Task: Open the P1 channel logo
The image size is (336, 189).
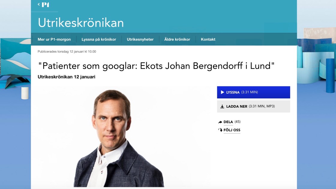Action: click(46, 4)
